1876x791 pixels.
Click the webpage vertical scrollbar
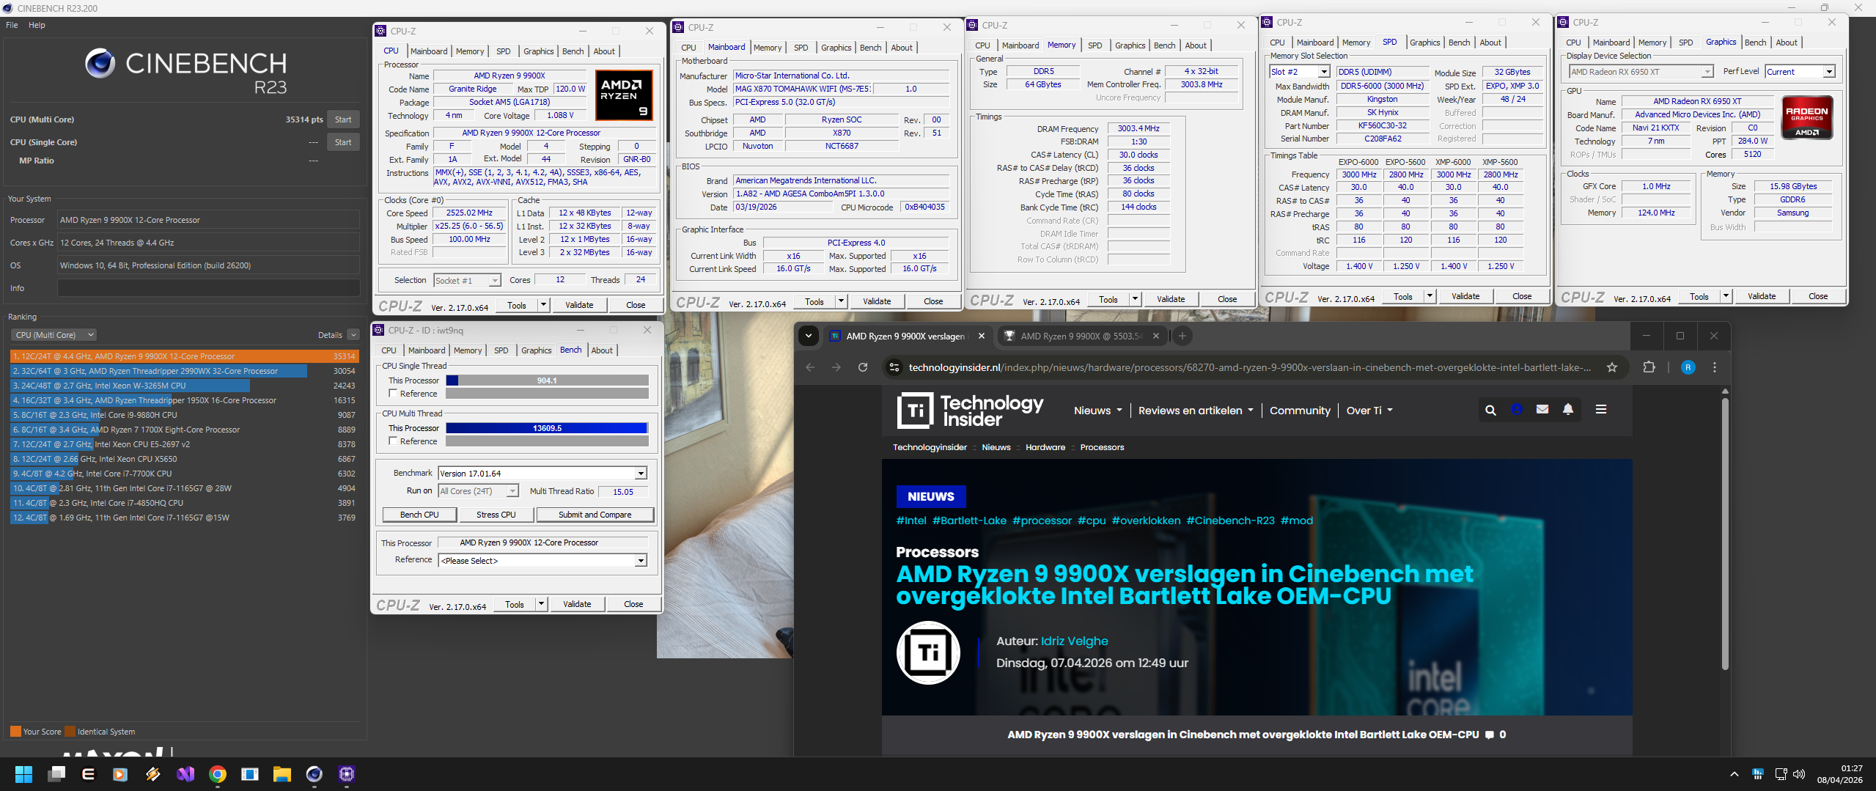point(1724,535)
